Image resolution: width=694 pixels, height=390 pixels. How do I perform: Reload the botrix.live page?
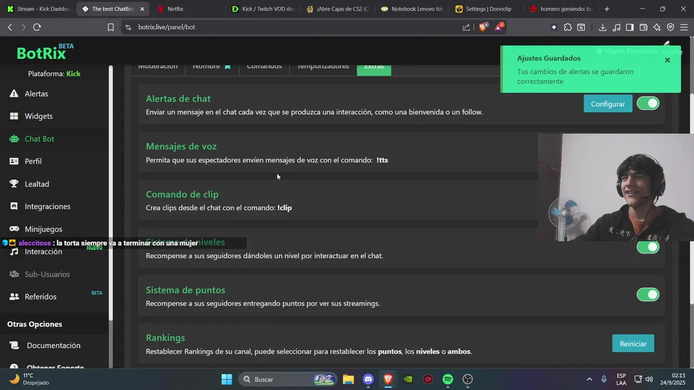point(37,27)
